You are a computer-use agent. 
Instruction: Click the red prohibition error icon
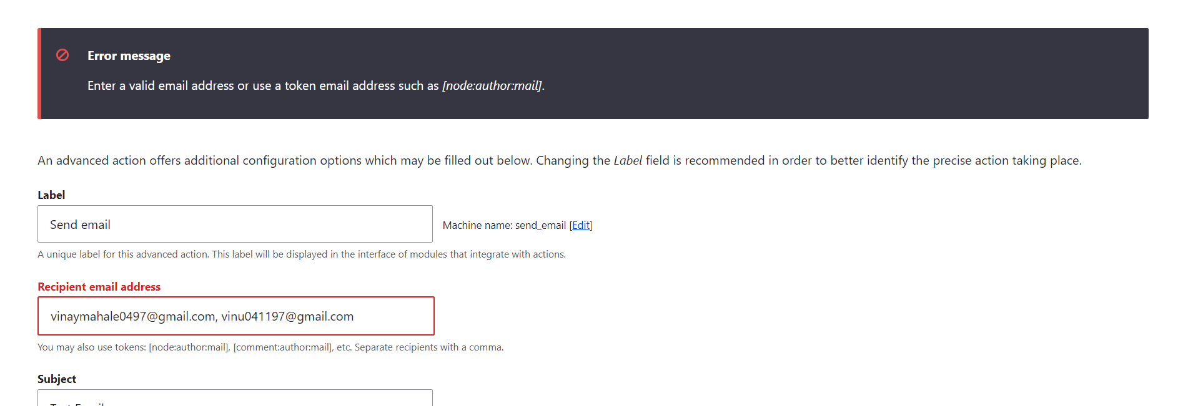(62, 55)
